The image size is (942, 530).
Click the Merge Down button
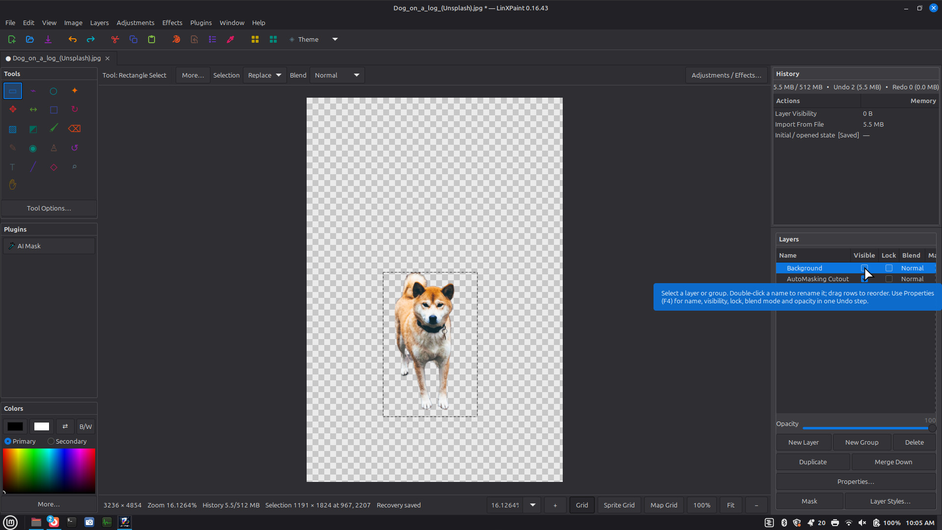click(x=893, y=462)
